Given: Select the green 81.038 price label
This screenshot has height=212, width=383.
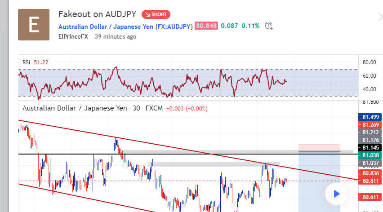Looking at the screenshot, I should tap(370, 155).
